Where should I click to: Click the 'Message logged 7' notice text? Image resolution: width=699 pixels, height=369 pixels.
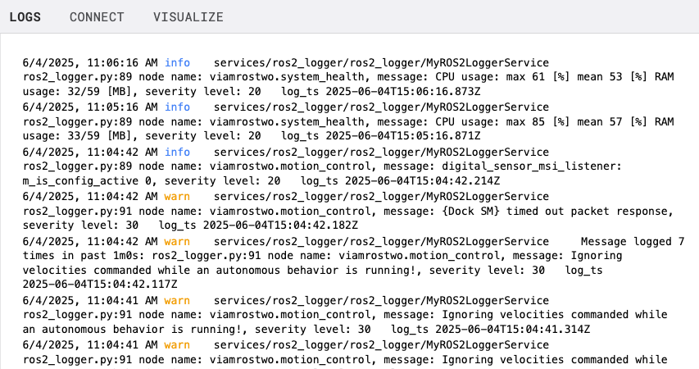pos(632,242)
